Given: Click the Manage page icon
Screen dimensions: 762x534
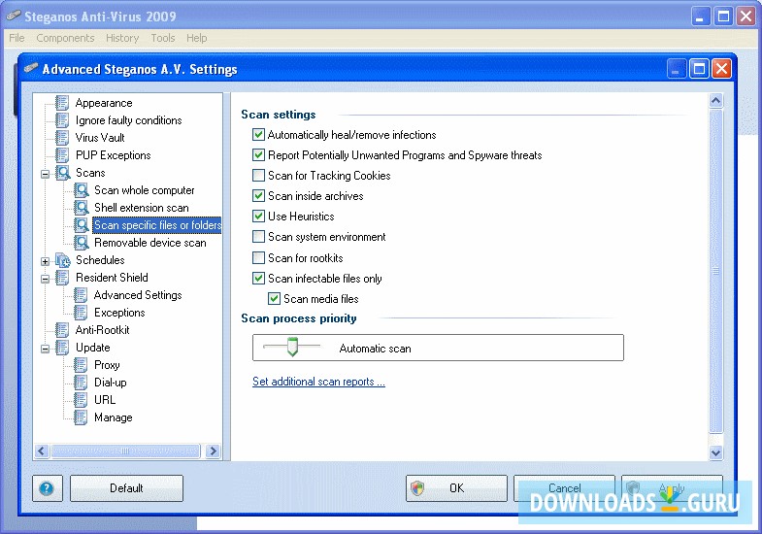Looking at the screenshot, I should (x=81, y=417).
